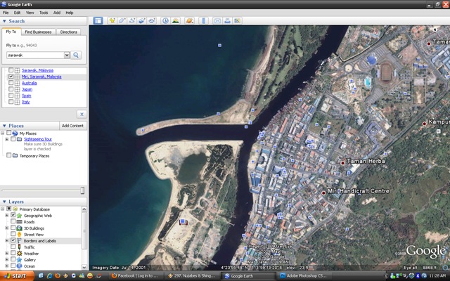The width and height of the screenshot is (450, 281).
Task: Expand the Sightseeing Tour folder
Action: coord(6,139)
